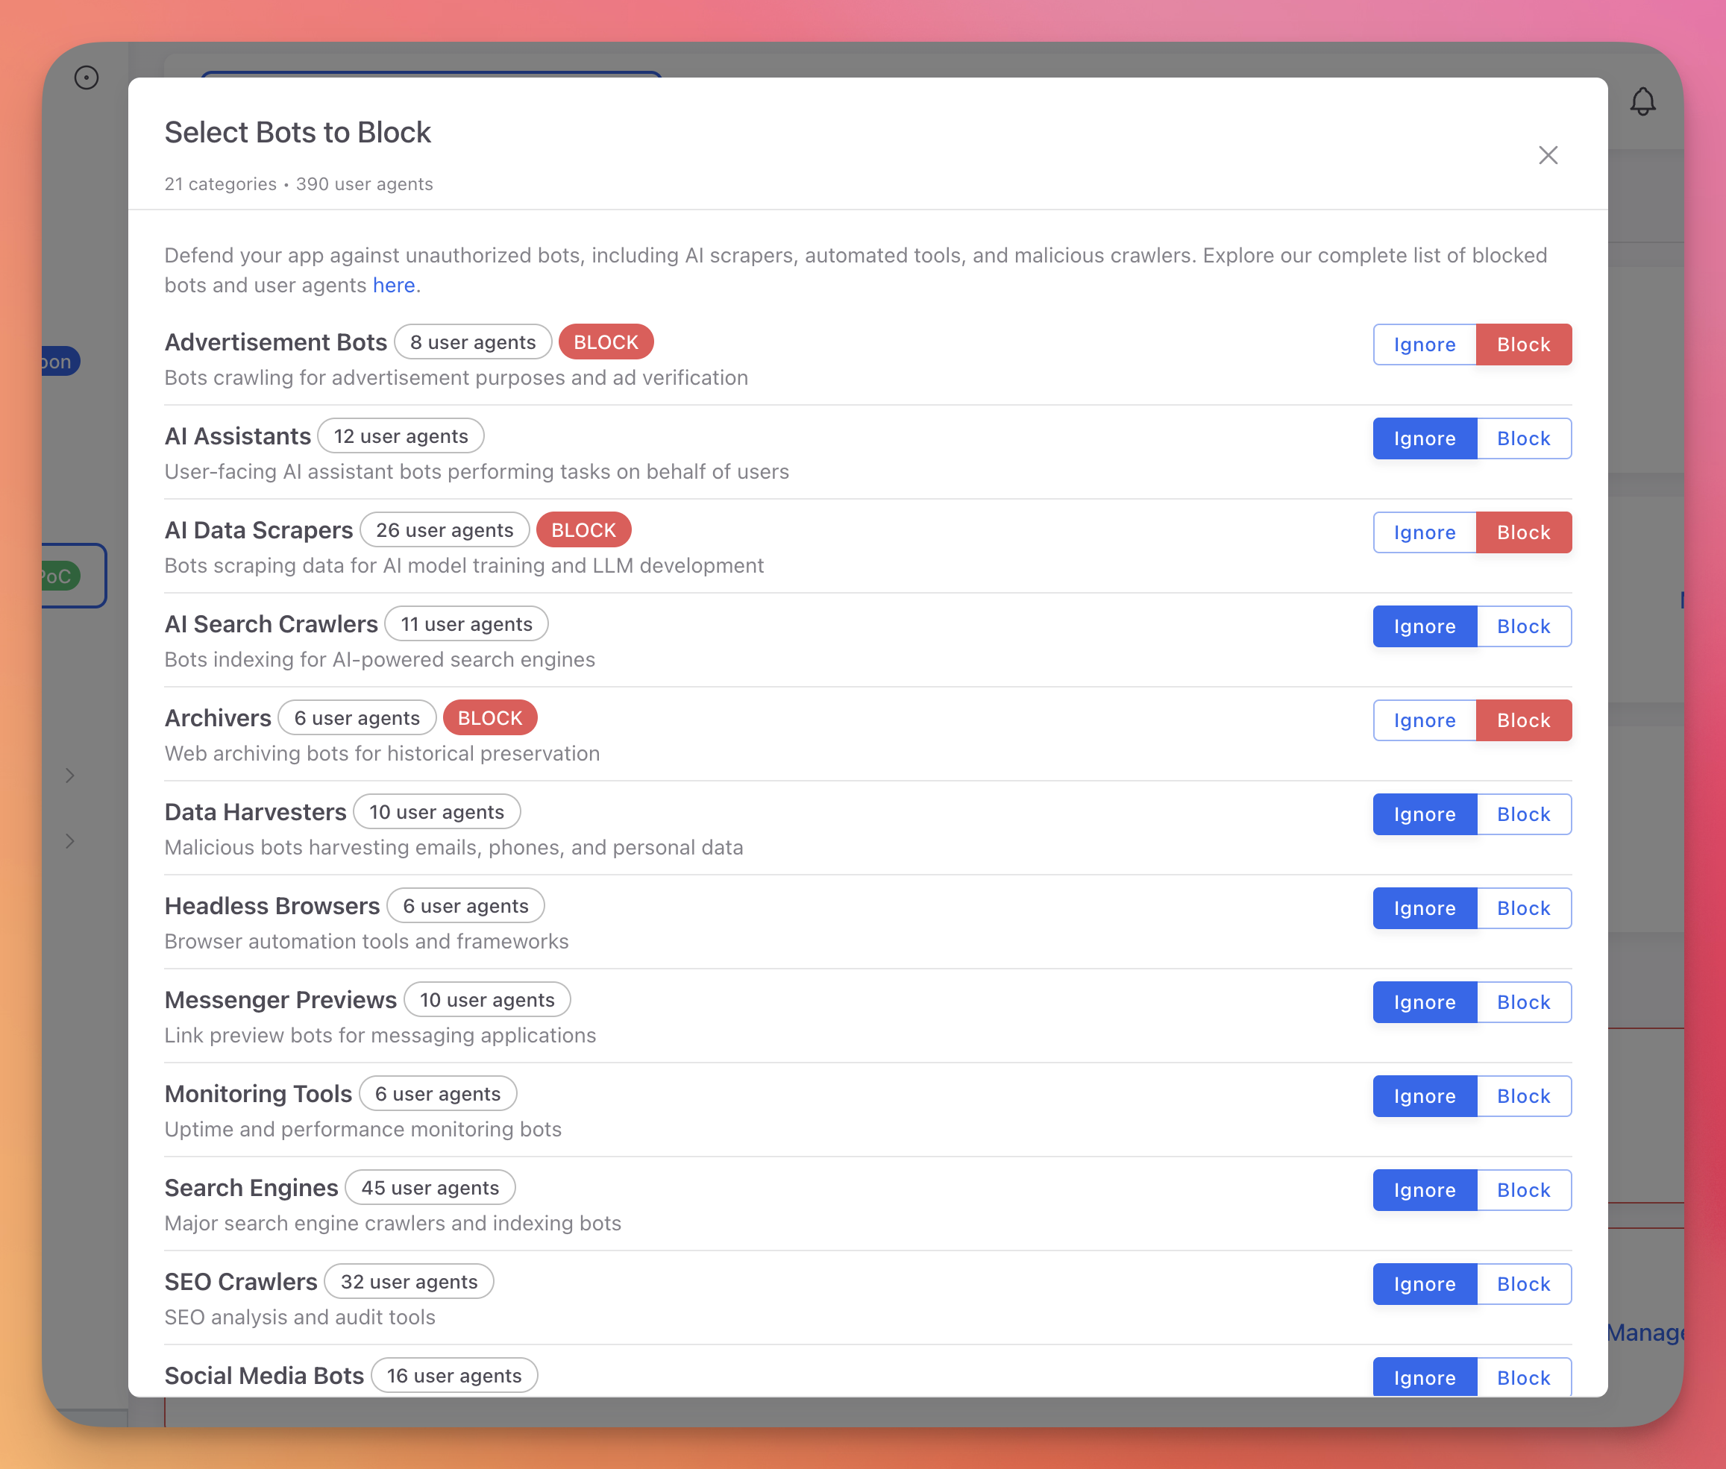This screenshot has width=1726, height=1469.
Task: Click the '8 user agents' pill for Advertisement Bots
Action: tap(472, 342)
